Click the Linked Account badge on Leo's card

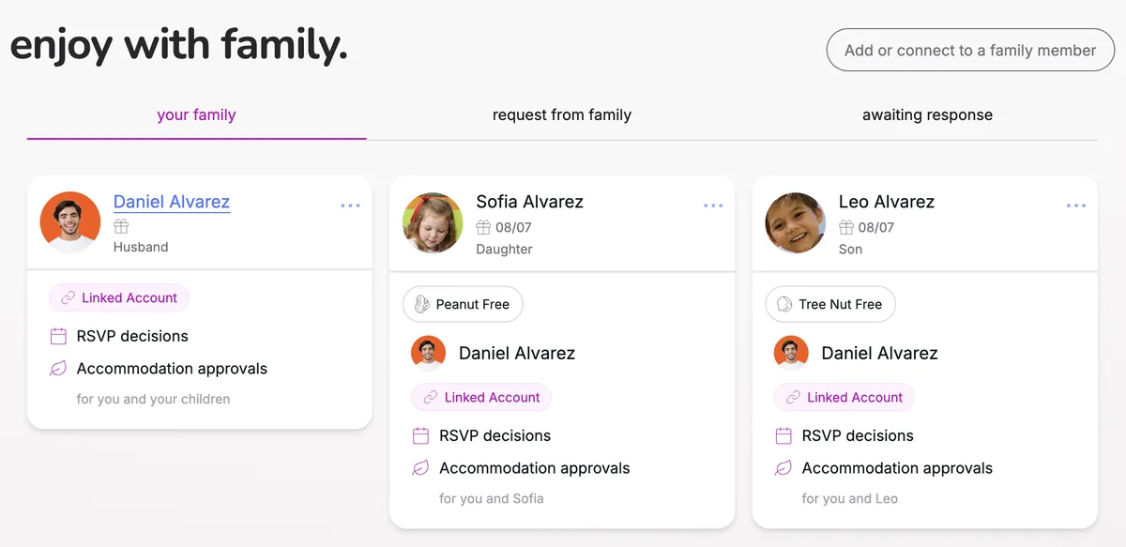844,398
